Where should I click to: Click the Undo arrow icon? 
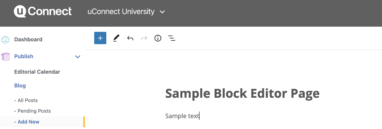point(130,38)
